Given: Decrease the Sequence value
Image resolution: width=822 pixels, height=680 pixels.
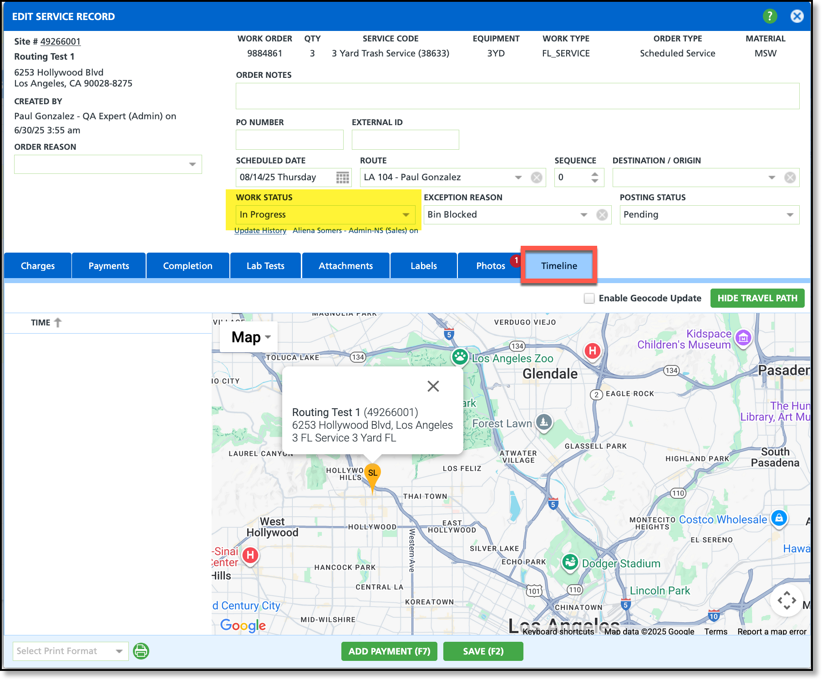Looking at the screenshot, I should pyautogui.click(x=595, y=181).
